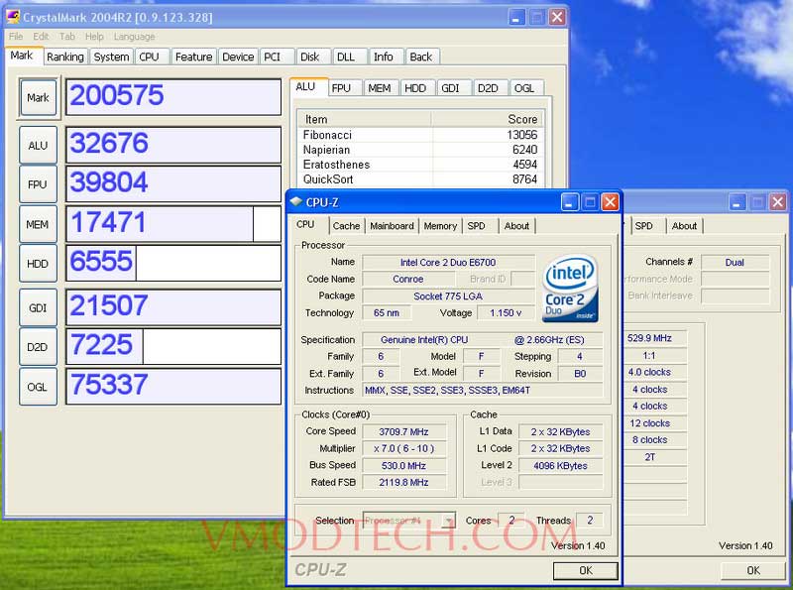Viewport: 793px width, 590px height.
Task: Run the ALU benchmark button
Action: (x=38, y=145)
